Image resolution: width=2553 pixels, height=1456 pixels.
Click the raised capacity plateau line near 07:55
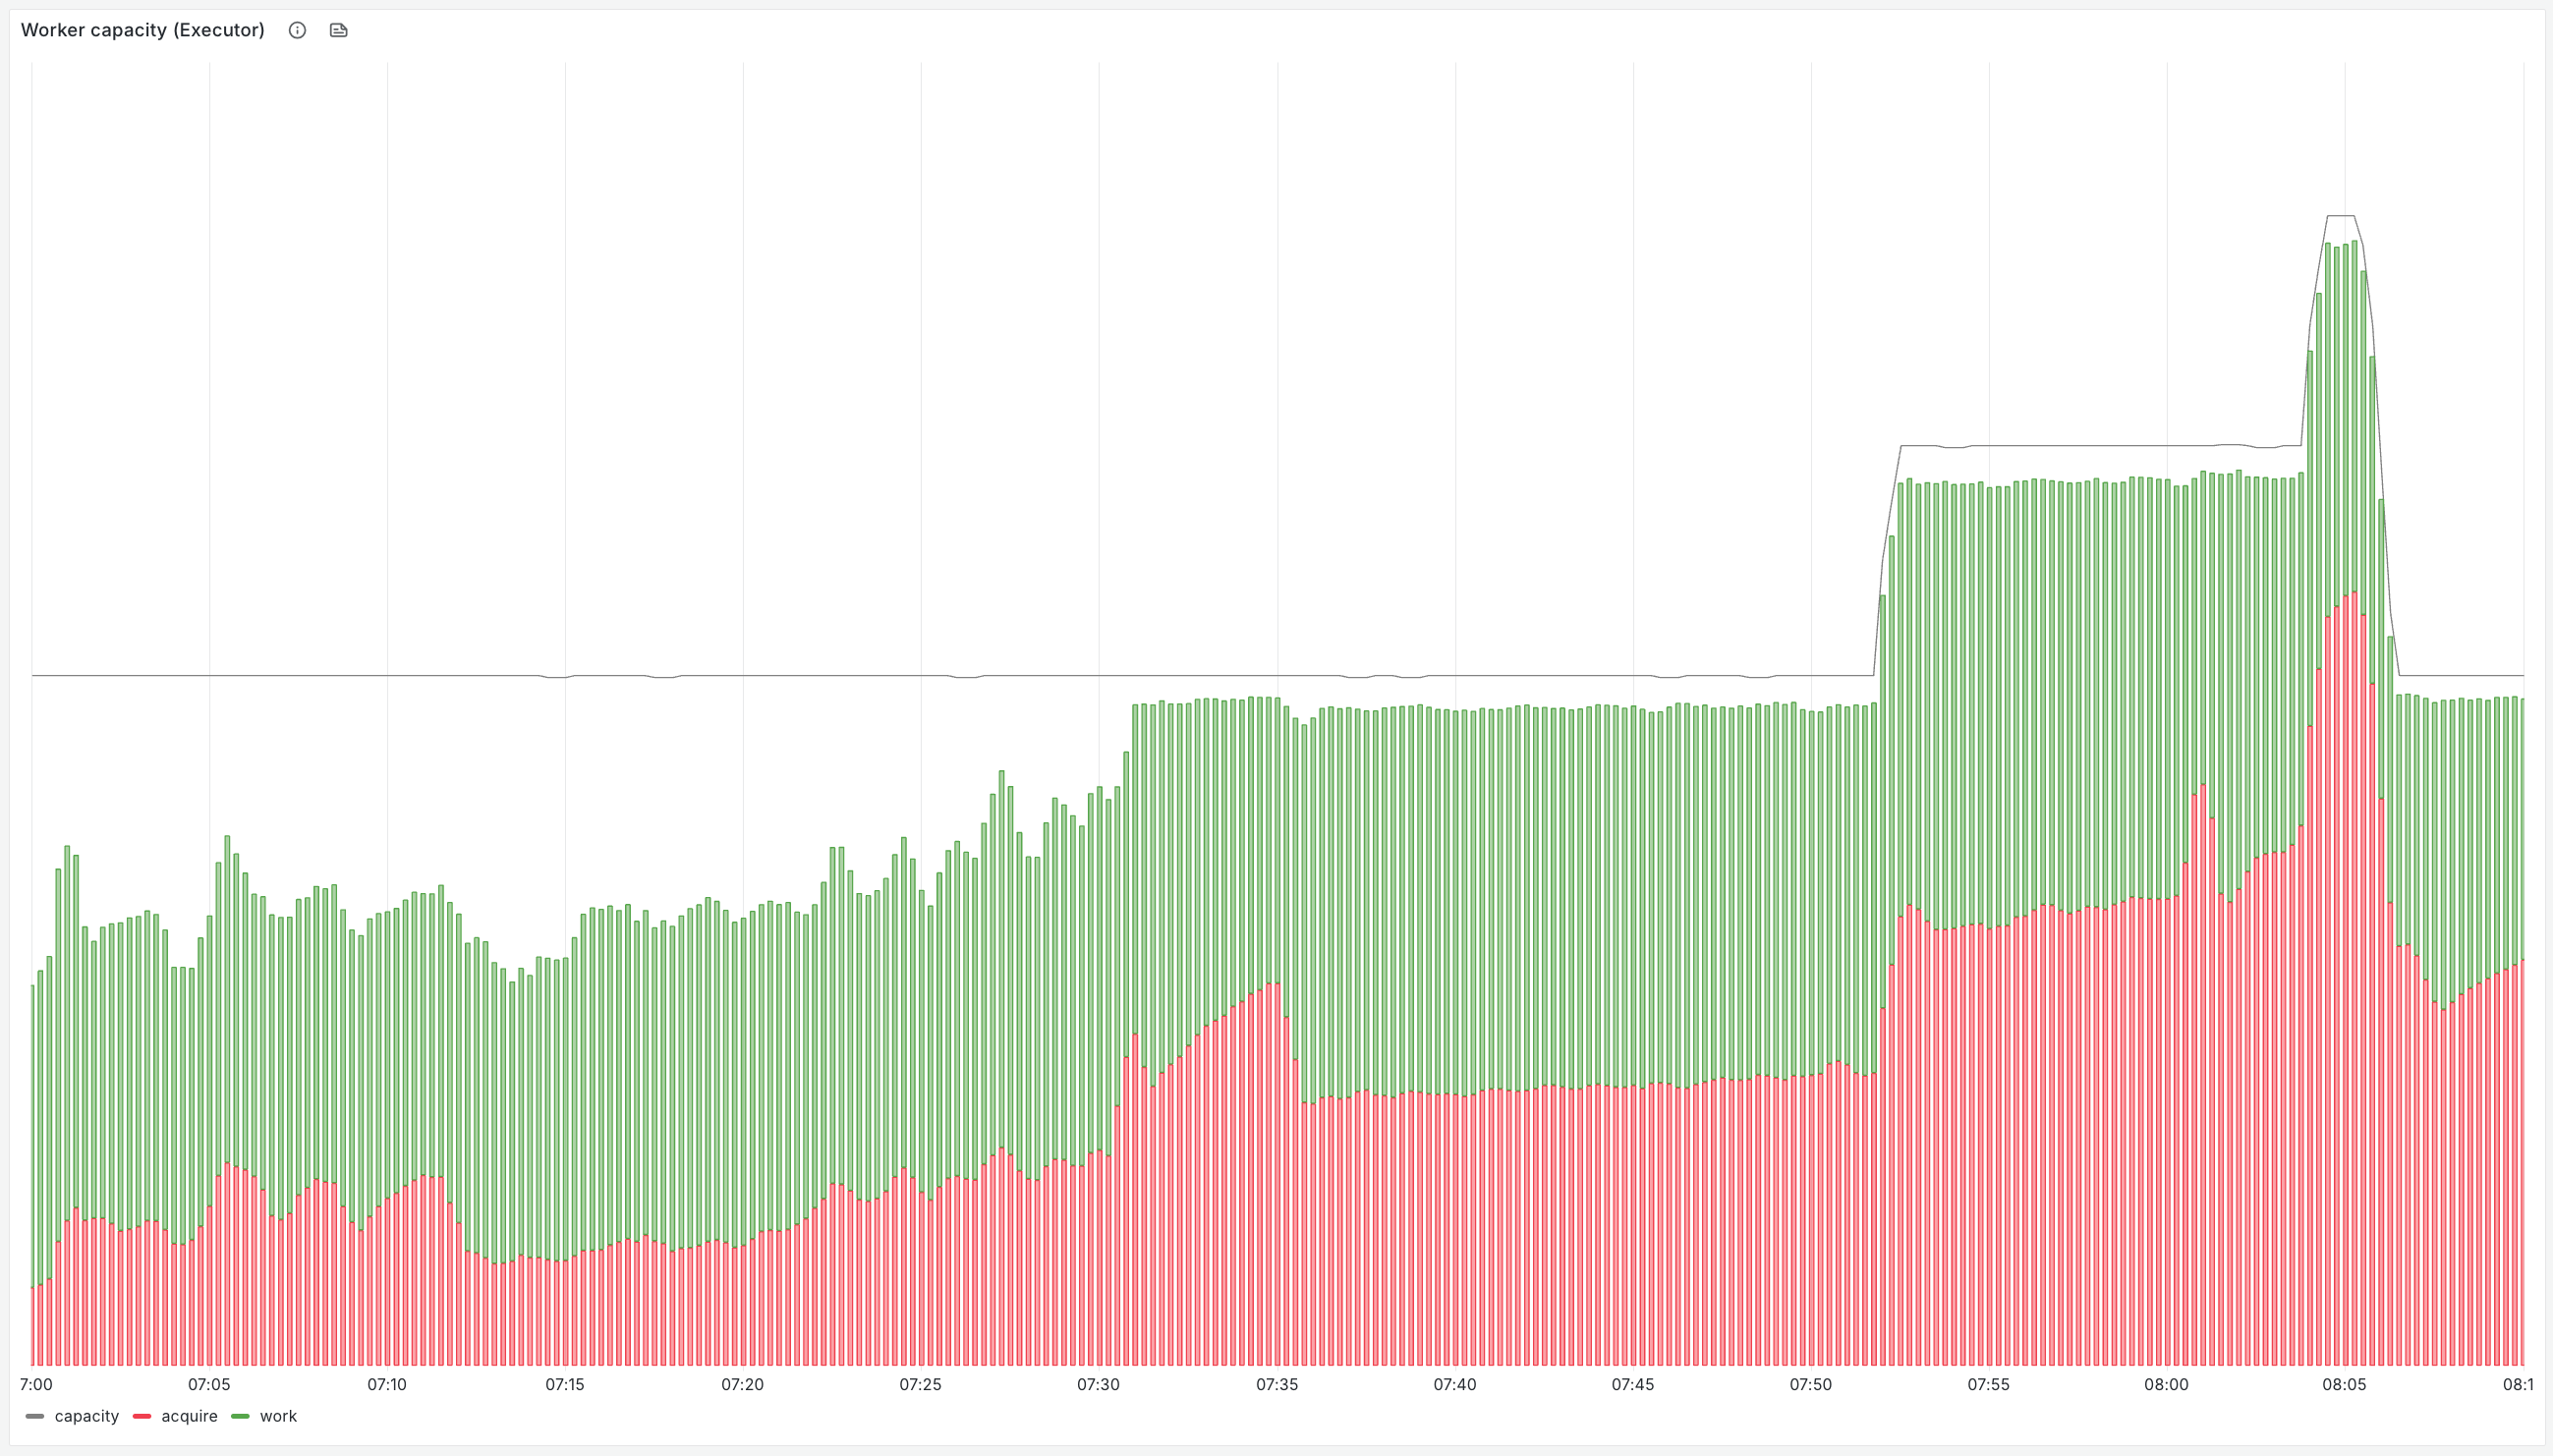(1990, 446)
